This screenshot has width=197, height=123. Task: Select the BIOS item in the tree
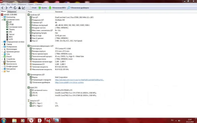coord(11,37)
